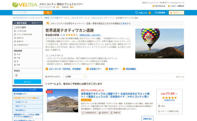The height and width of the screenshot is (121, 197).
Task: Click 条件をクリア link
Action: [x=36, y=23]
